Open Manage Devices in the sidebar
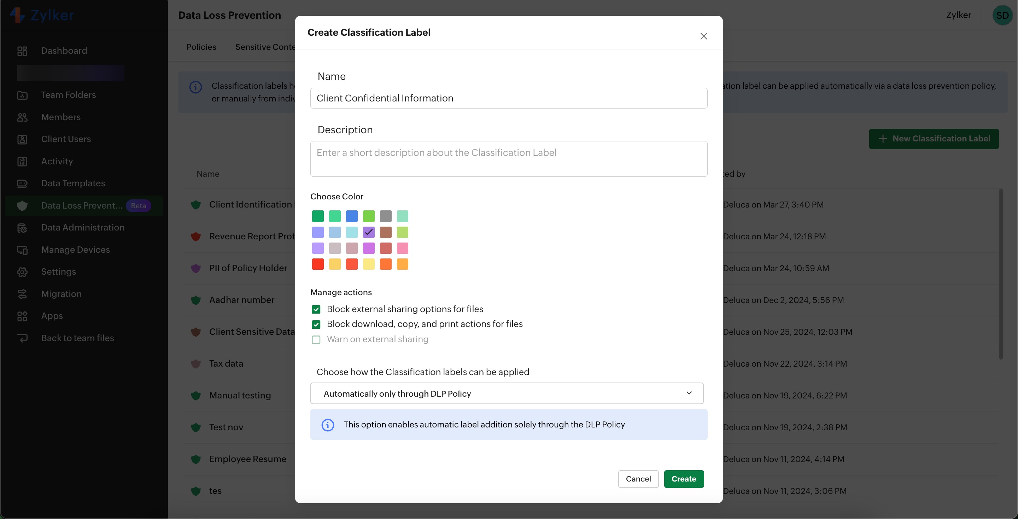Viewport: 1018px width, 519px height. 76,249
